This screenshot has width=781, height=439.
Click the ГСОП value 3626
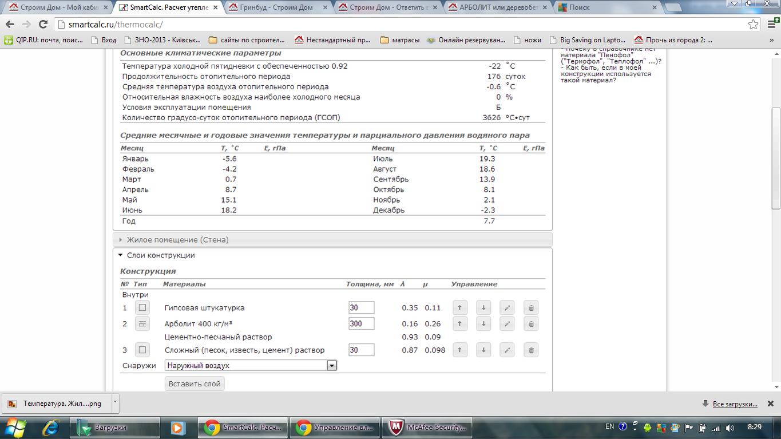(491, 118)
